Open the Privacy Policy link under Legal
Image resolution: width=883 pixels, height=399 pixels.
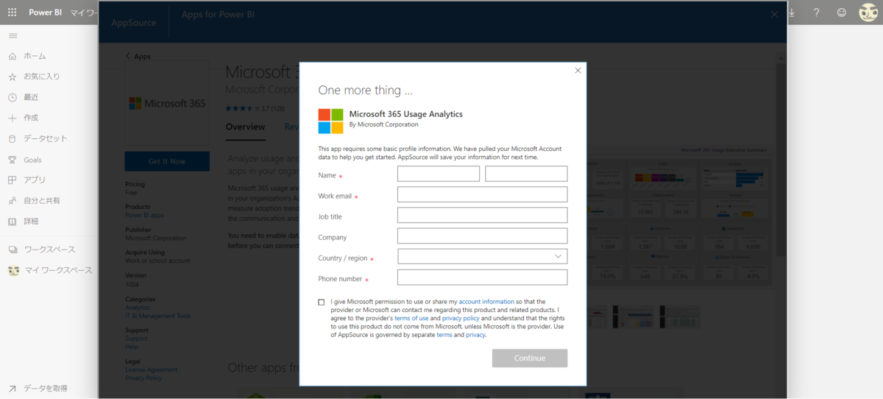coord(143,378)
